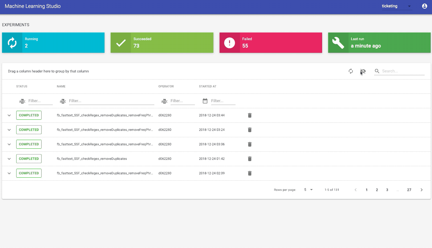432x248 pixels.
Task: Go to next page arrow
Action: click(422, 190)
